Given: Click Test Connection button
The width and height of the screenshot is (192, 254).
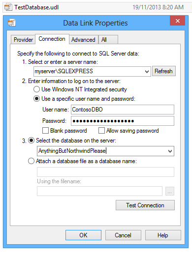Looking at the screenshot, I should (145, 205).
